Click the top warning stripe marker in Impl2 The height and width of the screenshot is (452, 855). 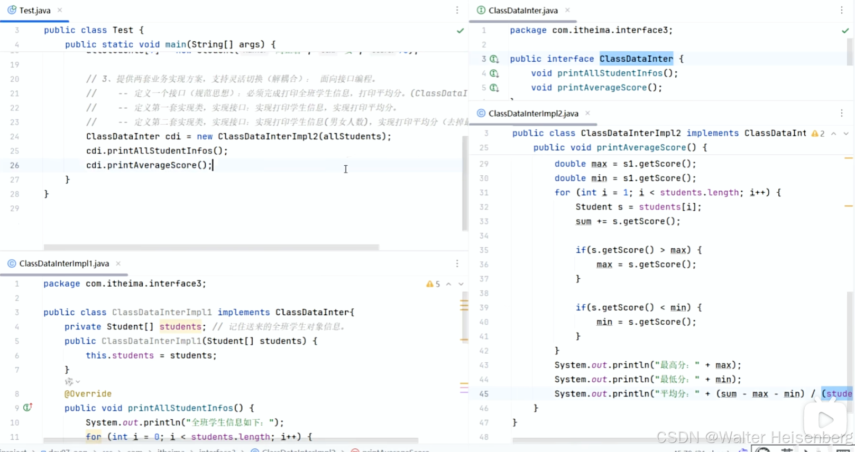(849, 158)
